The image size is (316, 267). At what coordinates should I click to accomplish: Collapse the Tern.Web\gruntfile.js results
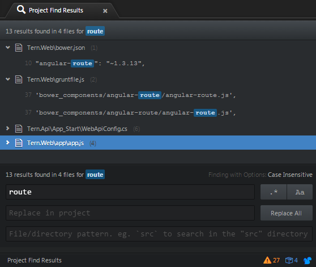8,79
